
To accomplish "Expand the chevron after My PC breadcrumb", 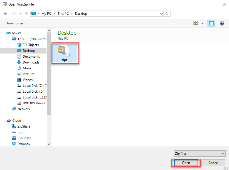I will click(54, 14).
